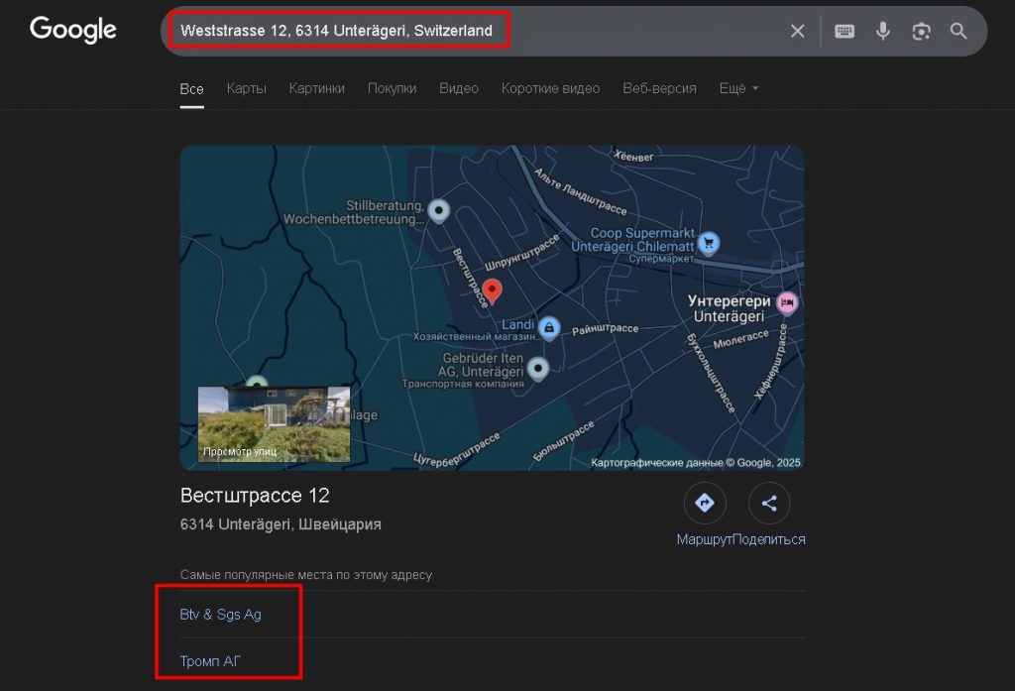1015x691 pixels.
Task: Click the Stillberatung map marker
Action: [x=439, y=210]
